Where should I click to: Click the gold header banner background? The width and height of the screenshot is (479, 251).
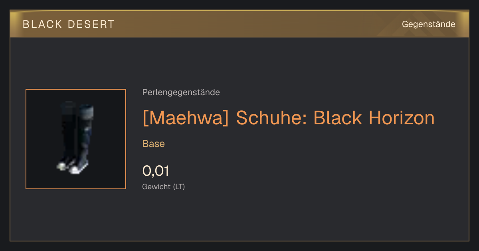pyautogui.click(x=239, y=24)
